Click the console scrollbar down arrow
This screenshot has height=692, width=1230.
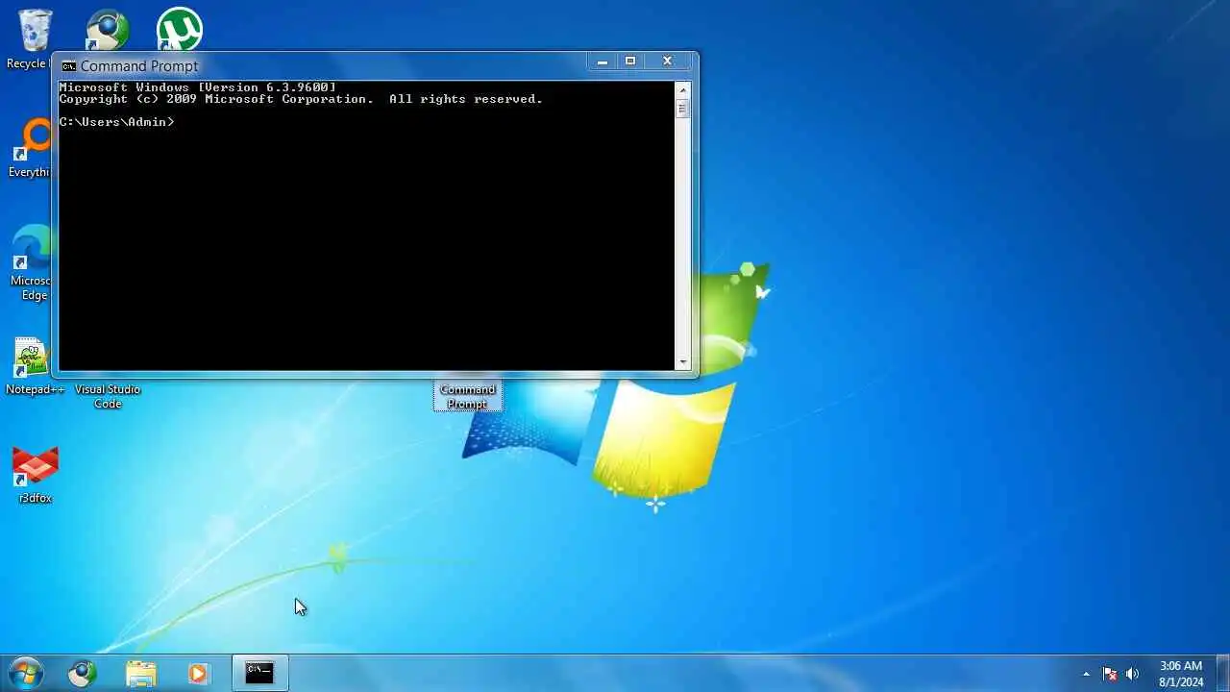[x=683, y=362]
